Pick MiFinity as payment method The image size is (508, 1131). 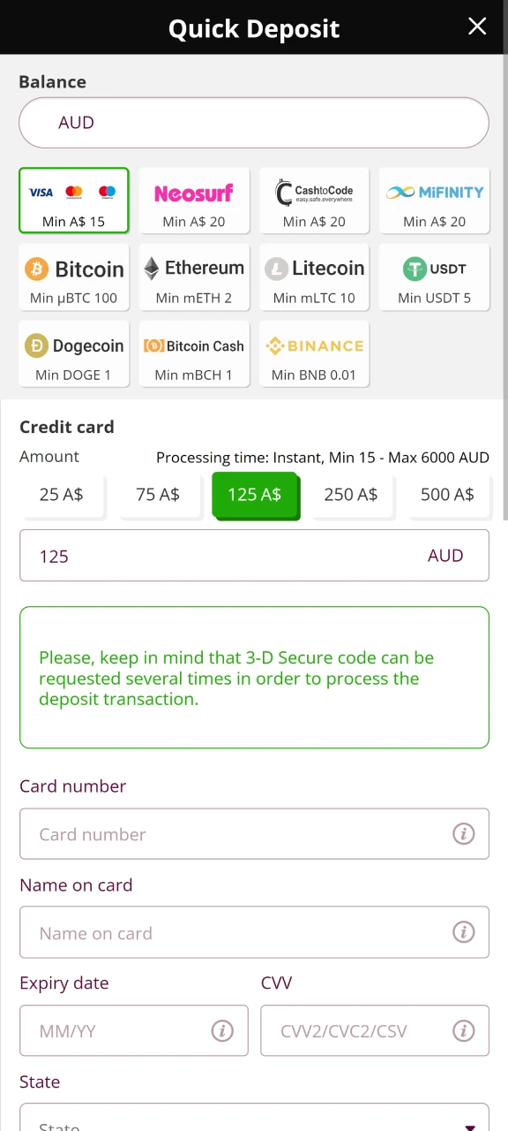[434, 201]
